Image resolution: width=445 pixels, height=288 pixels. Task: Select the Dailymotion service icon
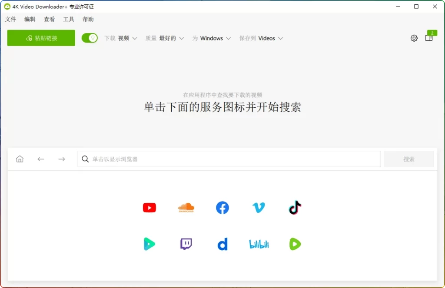point(222,244)
